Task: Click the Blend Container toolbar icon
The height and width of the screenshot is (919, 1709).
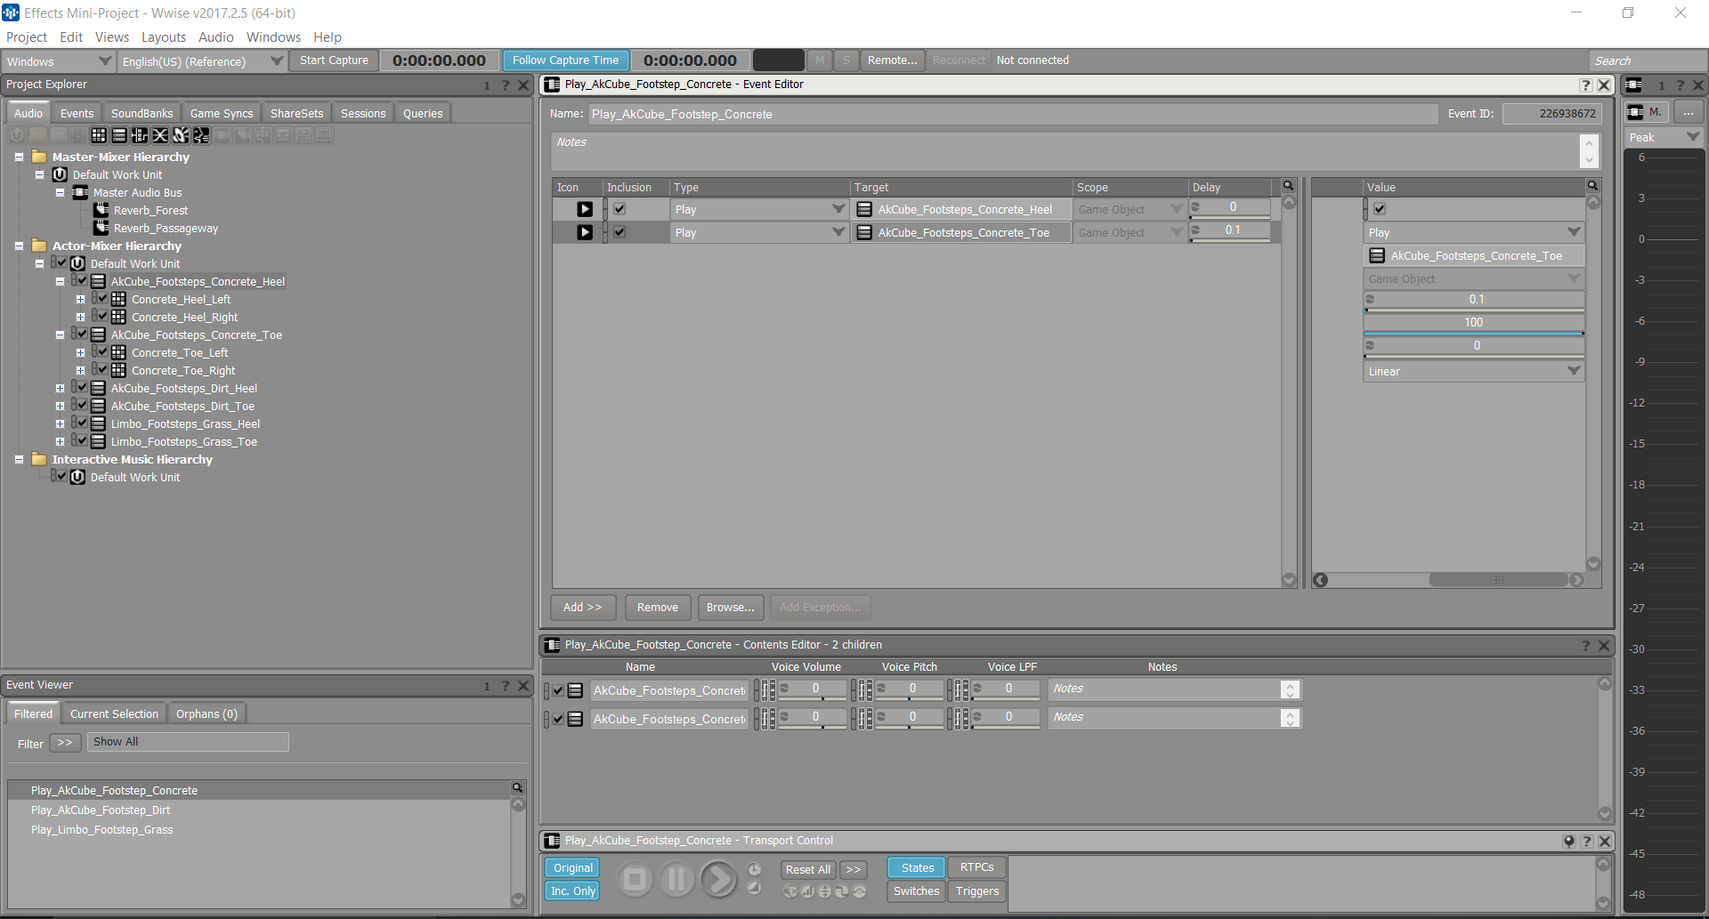Action: [x=160, y=135]
